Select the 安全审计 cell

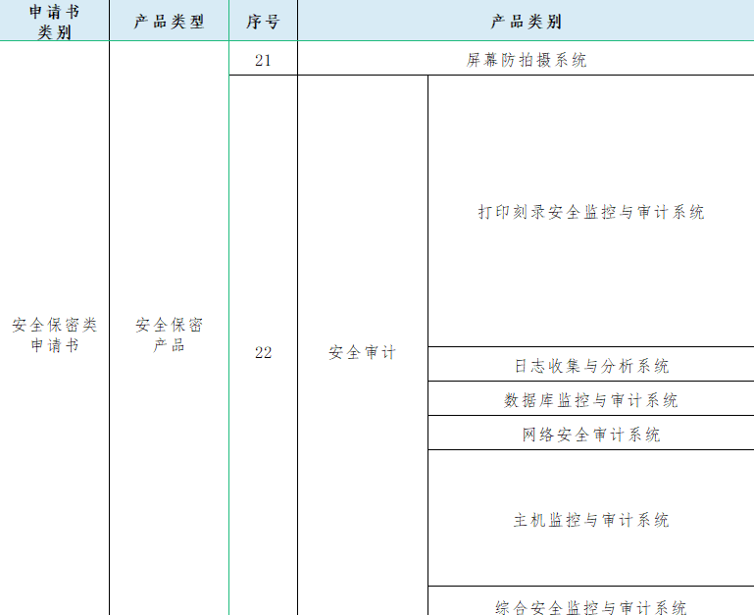point(363,345)
